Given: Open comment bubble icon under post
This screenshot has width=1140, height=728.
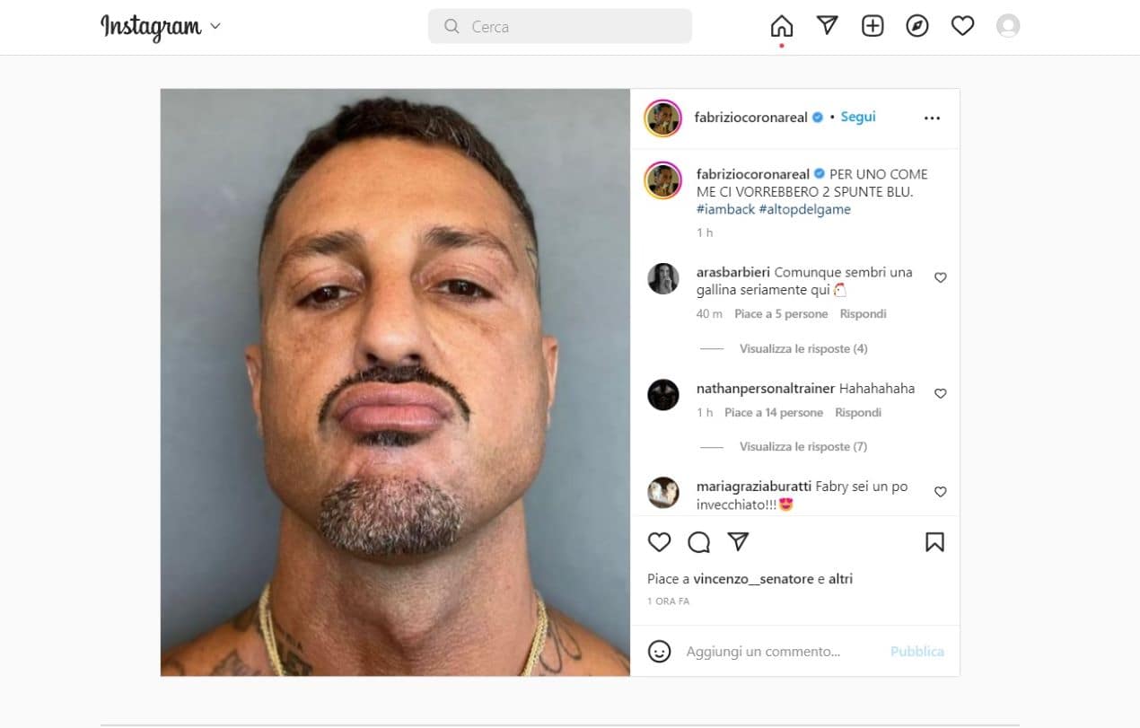Looking at the screenshot, I should [x=699, y=542].
